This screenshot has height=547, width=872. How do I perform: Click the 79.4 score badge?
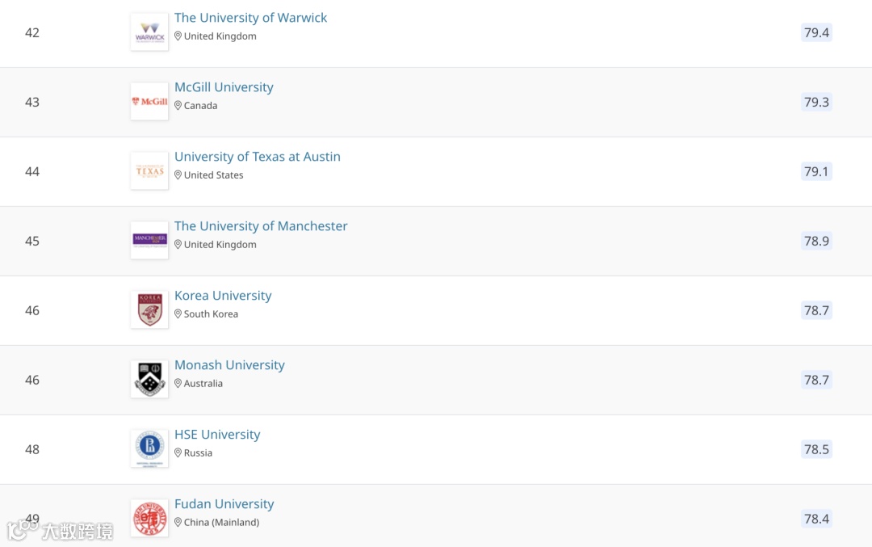click(816, 32)
